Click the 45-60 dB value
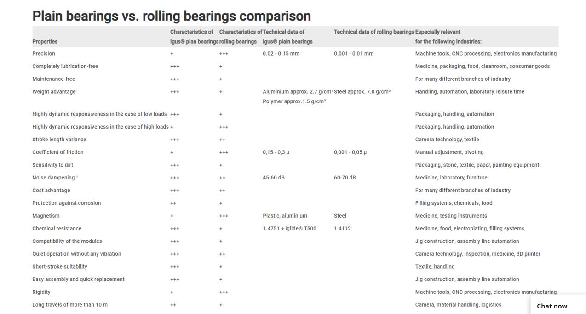Screen dimensions: 586x314 273,178
